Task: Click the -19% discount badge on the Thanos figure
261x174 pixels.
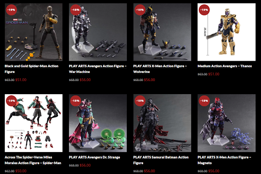Action: tap(204, 10)
